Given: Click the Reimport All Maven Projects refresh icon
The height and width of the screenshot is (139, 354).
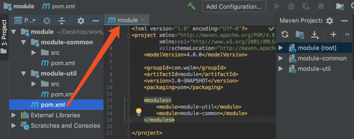Looking at the screenshot, I should 285,34.
